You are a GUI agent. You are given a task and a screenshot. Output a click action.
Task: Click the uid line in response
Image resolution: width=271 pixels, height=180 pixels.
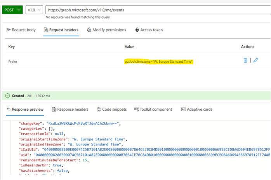point(144,155)
